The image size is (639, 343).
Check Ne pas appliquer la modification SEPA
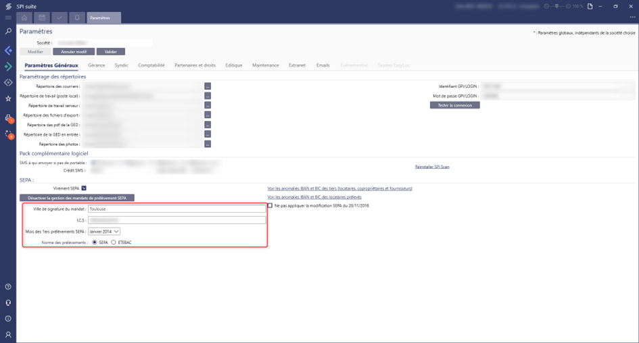pos(270,206)
